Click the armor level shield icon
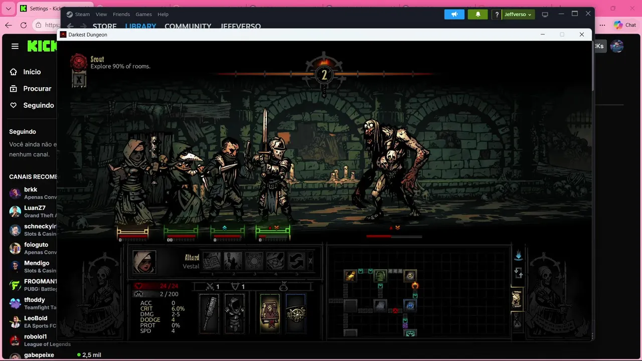642x361 pixels. click(235, 287)
